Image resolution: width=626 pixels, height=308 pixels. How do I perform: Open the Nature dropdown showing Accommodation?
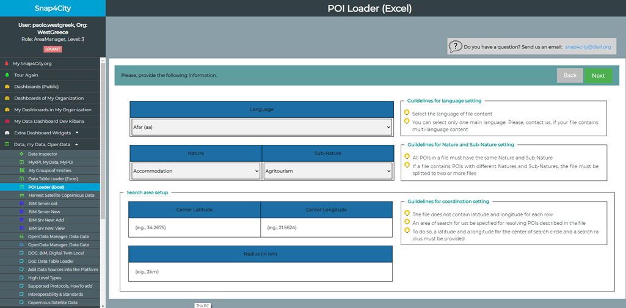(195, 171)
